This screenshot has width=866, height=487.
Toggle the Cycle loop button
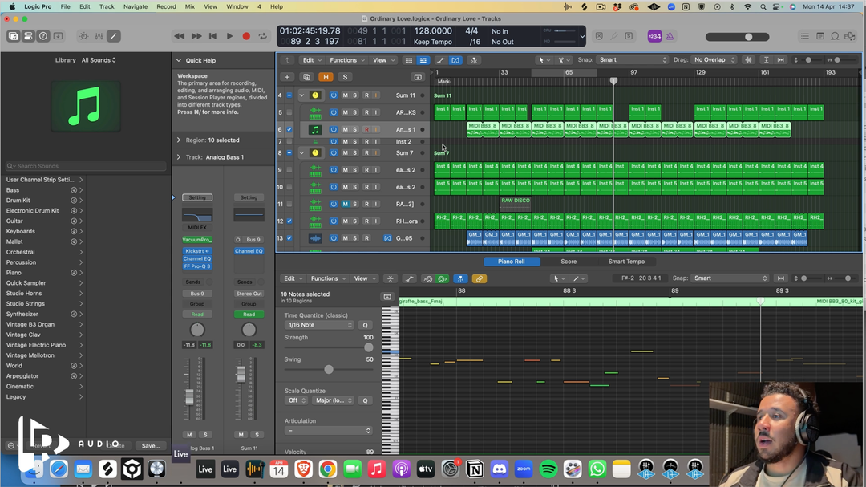[x=263, y=36]
